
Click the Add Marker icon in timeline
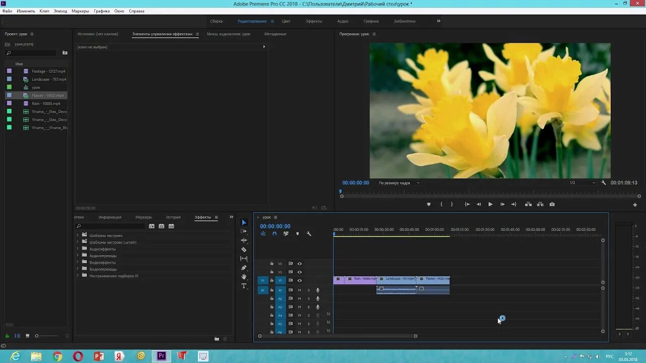pyautogui.click(x=297, y=234)
